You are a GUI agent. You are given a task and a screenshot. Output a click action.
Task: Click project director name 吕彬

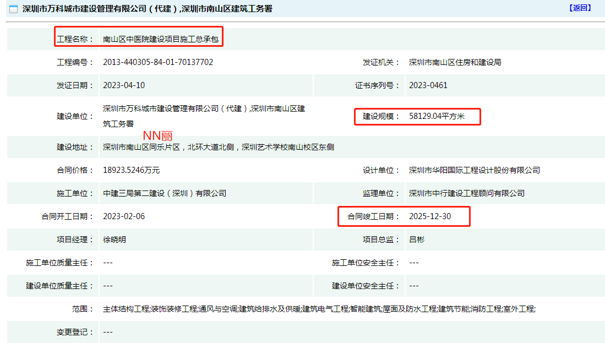click(416, 239)
